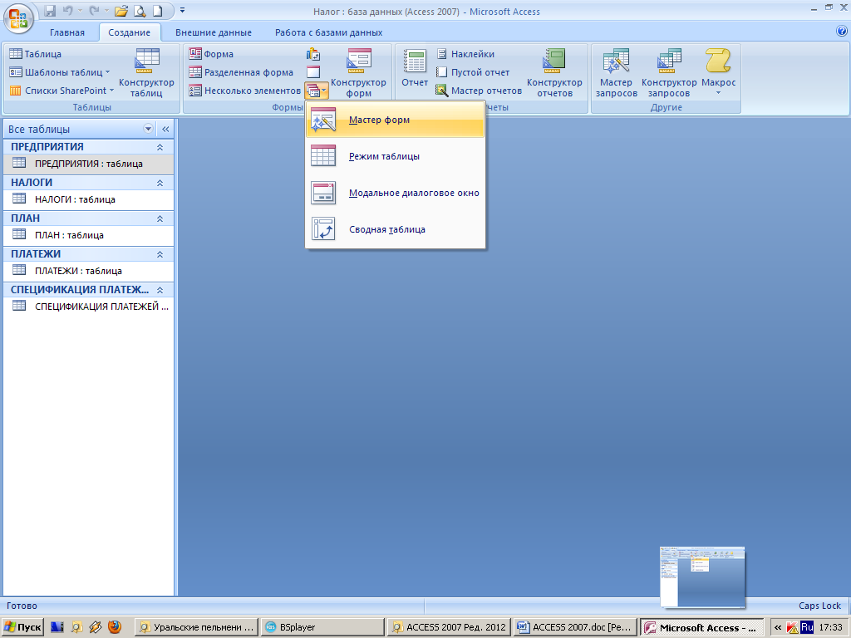Click the Пуск start button
851x638 pixels.
coord(22,627)
